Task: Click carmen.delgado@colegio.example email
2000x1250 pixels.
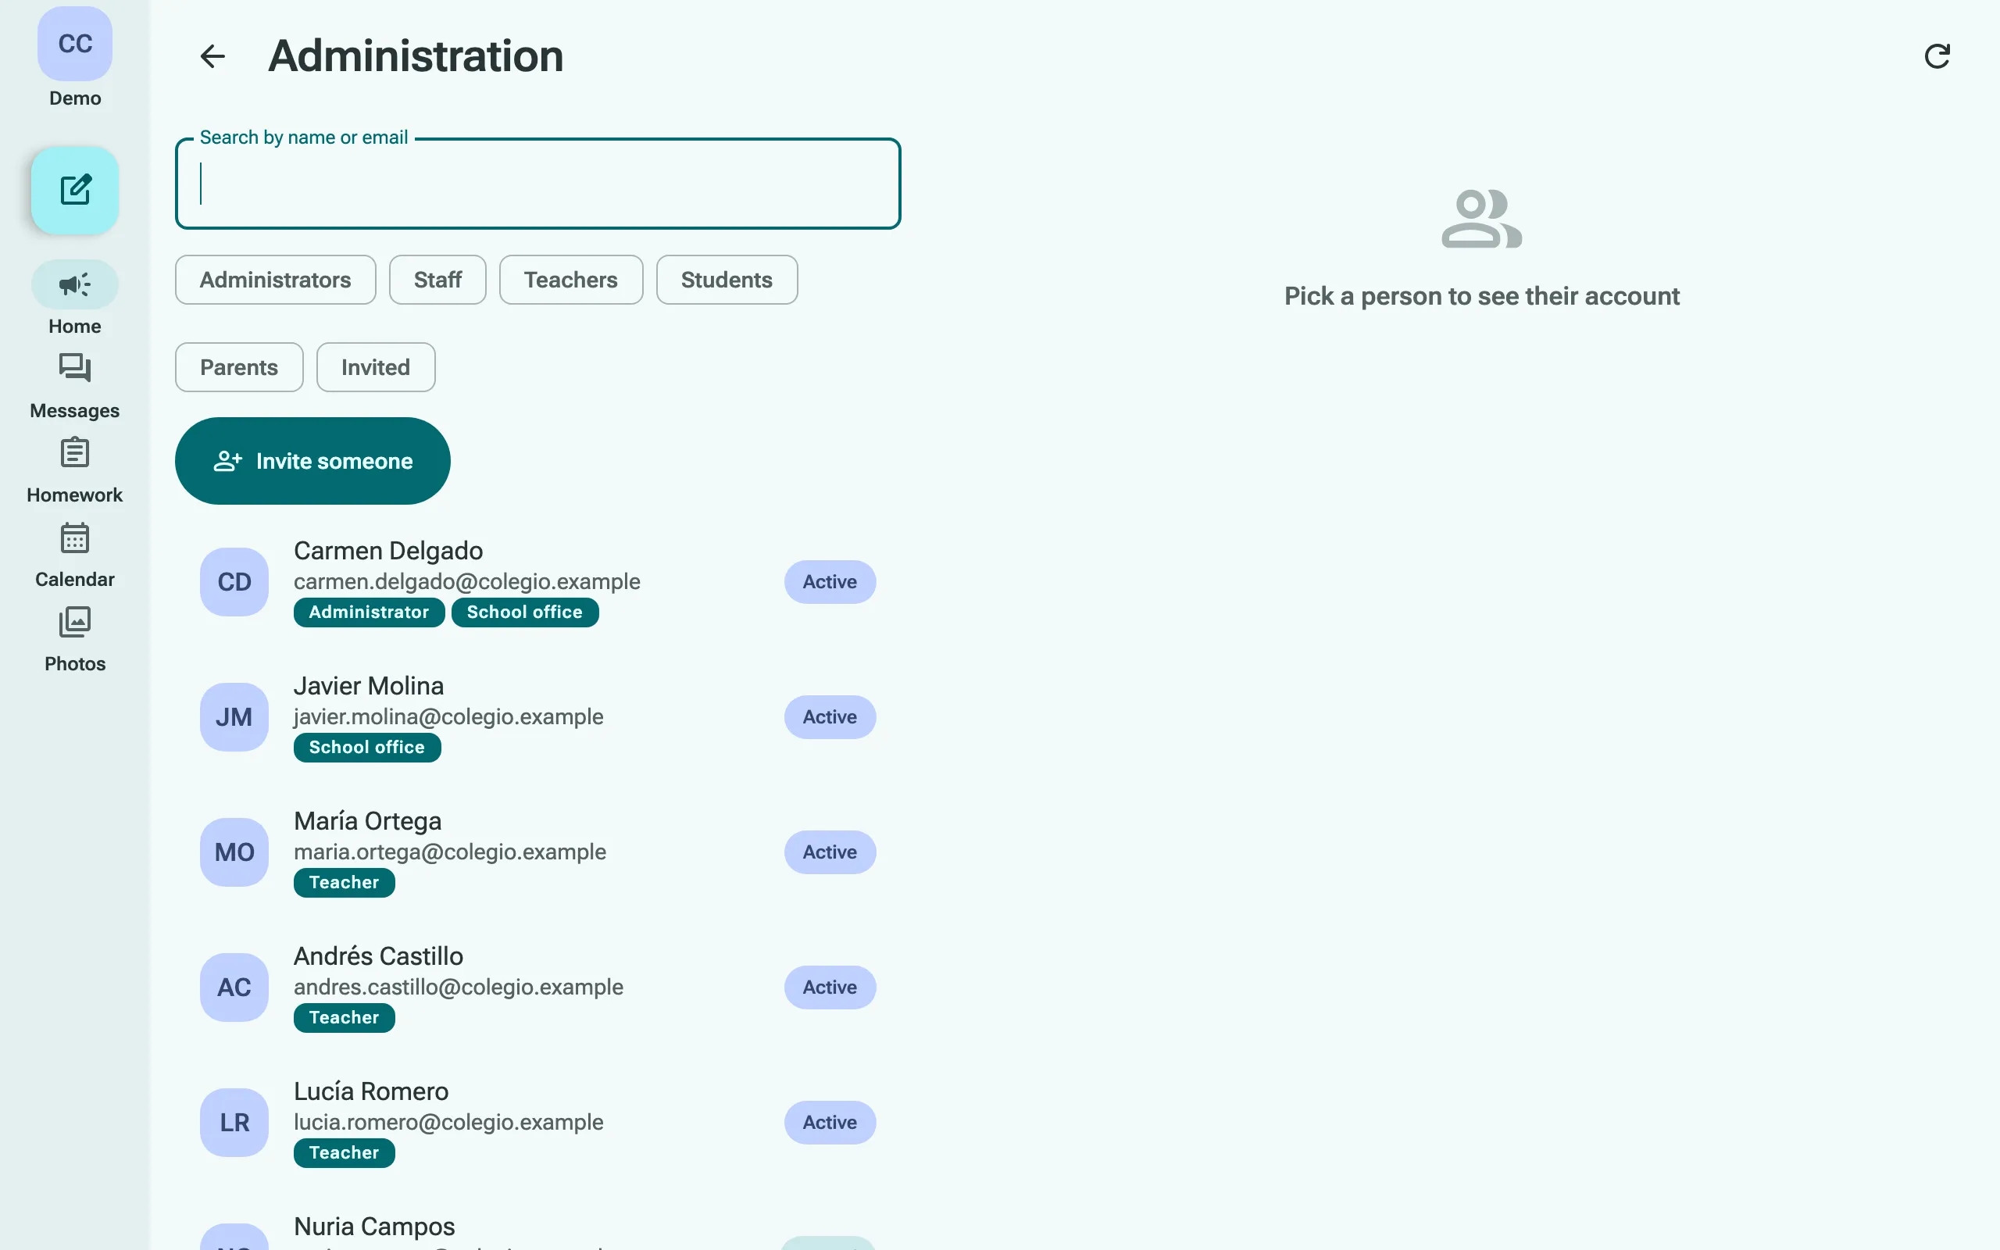Action: pos(467,582)
